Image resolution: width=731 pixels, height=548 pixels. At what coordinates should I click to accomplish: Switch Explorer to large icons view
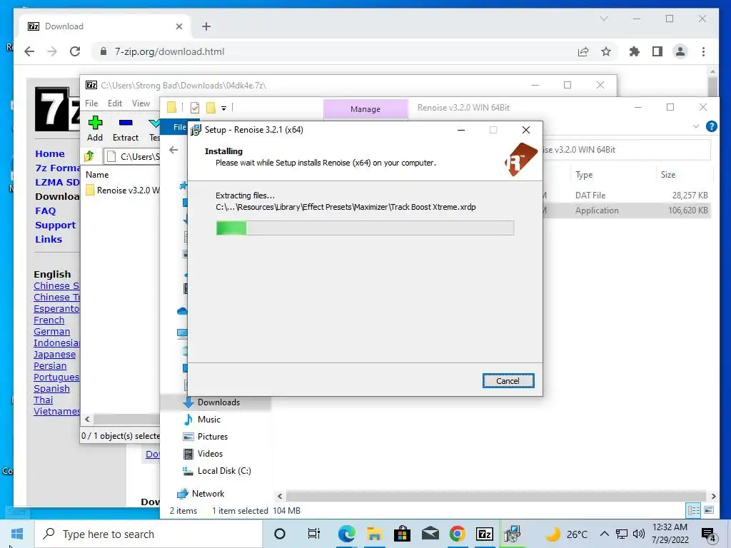coord(709,510)
